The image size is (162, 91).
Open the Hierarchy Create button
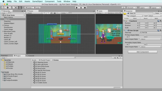[x=4, y=13]
